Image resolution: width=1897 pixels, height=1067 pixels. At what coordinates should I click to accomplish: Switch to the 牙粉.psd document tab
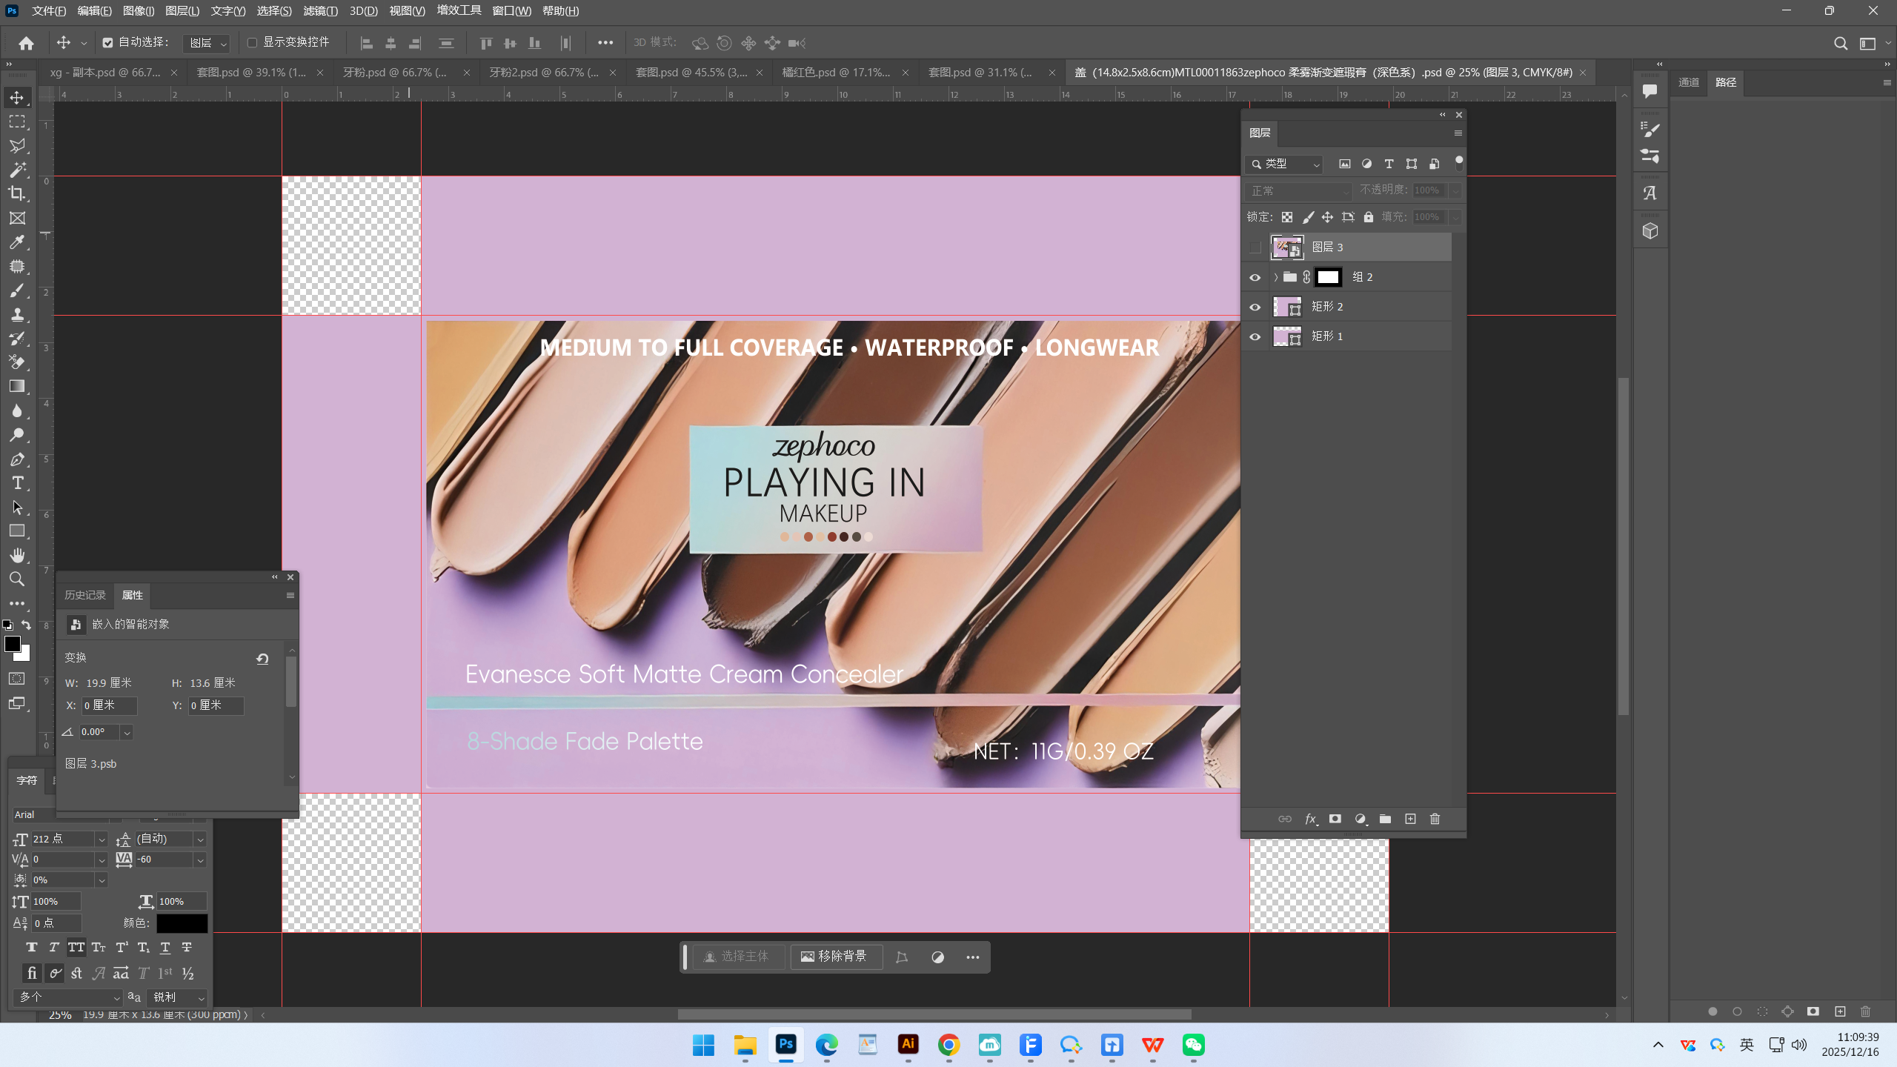pos(396,73)
